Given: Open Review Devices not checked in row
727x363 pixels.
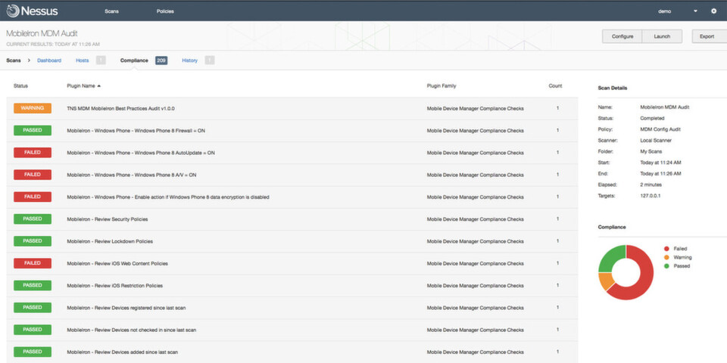Looking at the screenshot, I should (x=292, y=330).
